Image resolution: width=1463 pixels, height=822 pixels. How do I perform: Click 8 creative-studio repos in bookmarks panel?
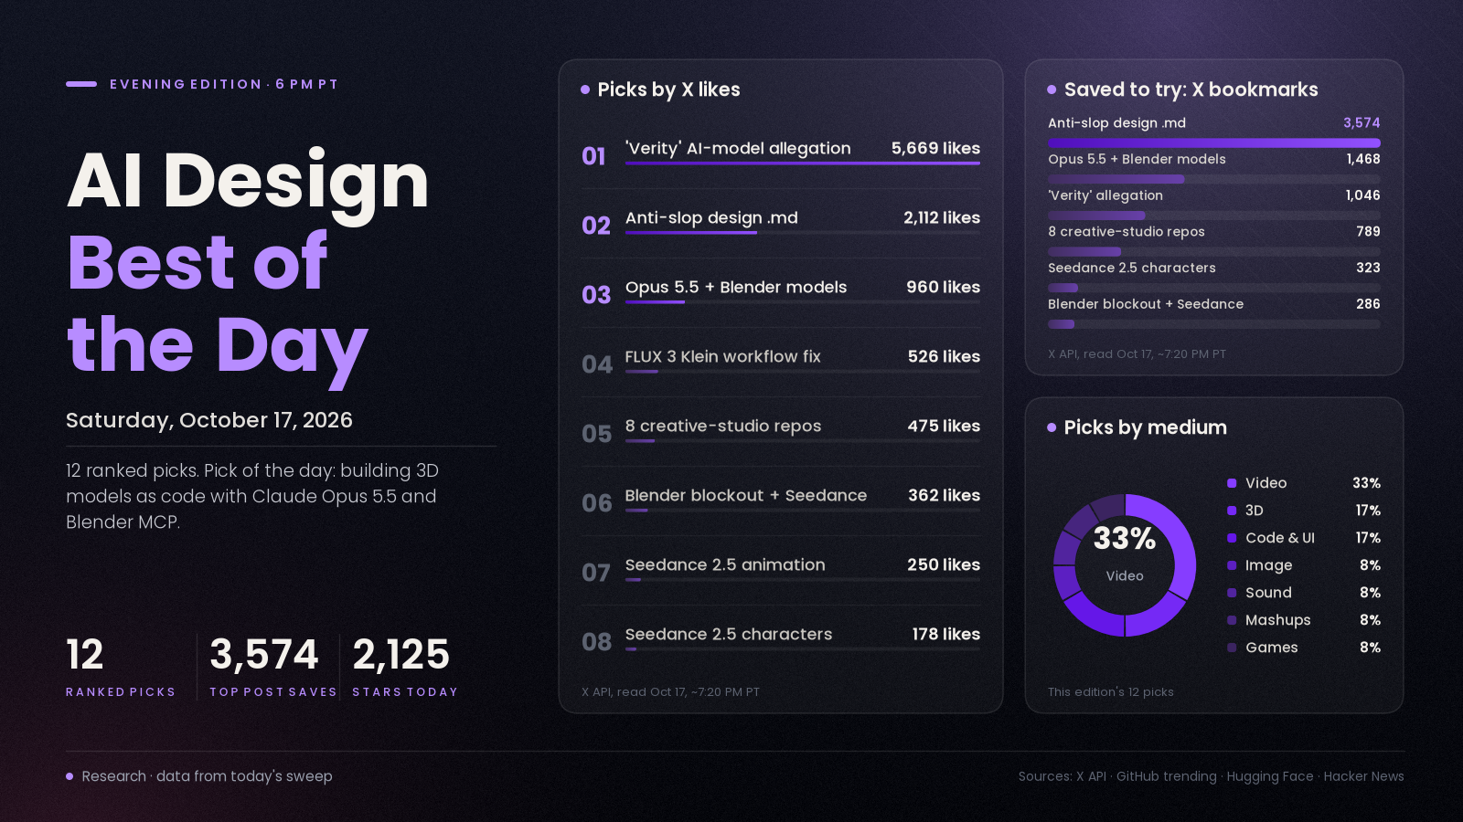(1127, 232)
